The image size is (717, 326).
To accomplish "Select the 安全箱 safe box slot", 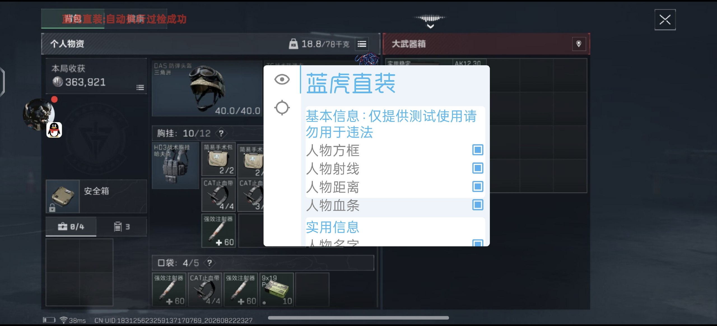I will (96, 196).
